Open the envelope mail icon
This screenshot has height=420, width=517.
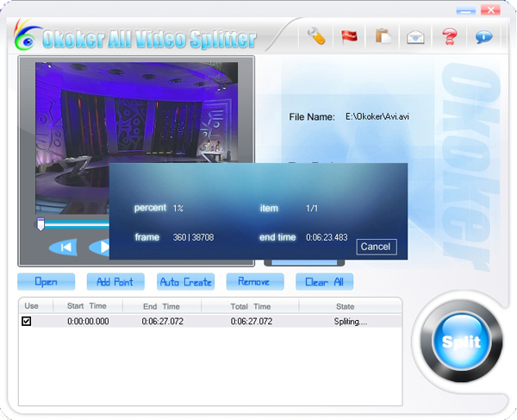coord(415,37)
